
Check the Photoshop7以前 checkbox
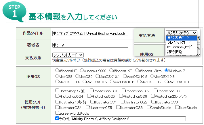pos(57,90)
